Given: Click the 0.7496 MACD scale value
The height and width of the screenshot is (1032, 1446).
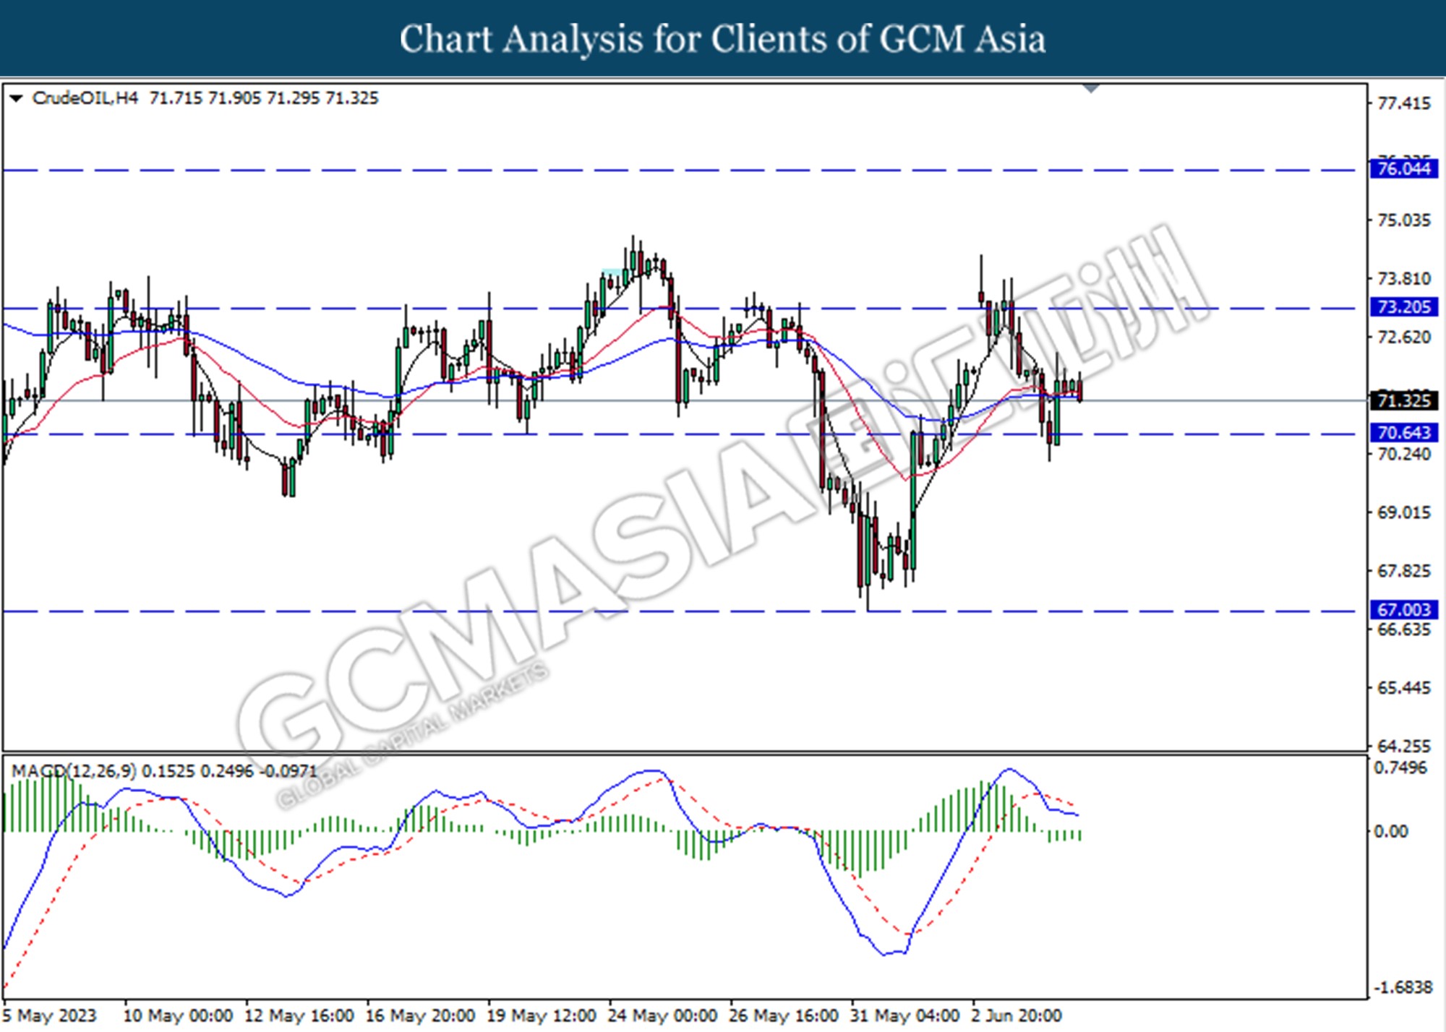Looking at the screenshot, I should tap(1400, 768).
